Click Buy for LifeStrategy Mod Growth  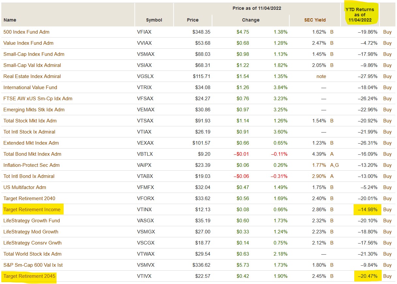click(x=387, y=232)
